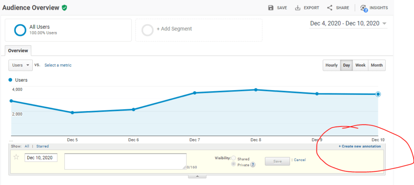This screenshot has height=185, width=414.
Task: Open the Users metric dropdown
Action: [x=20, y=65]
